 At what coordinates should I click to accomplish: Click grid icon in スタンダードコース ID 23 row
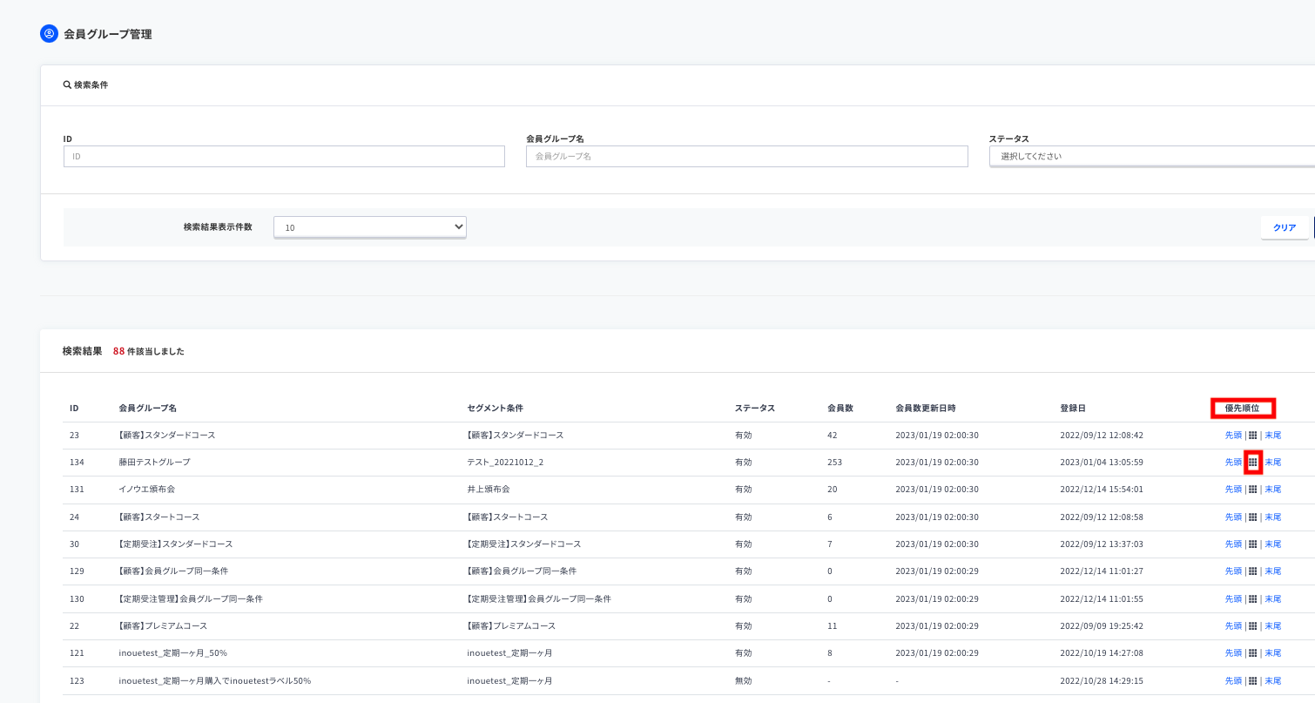coord(1253,436)
